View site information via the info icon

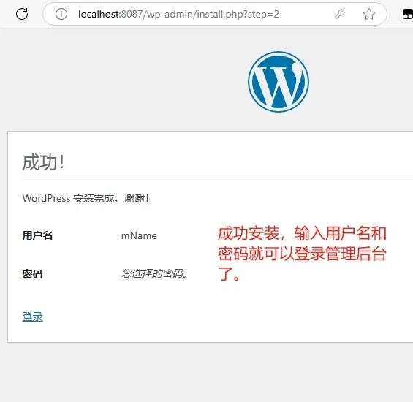[61, 14]
